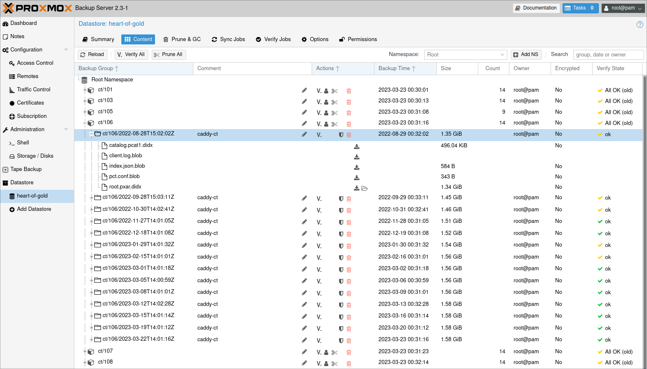Toggle protection on the 2022-11-27 snapshot
The height and width of the screenshot is (369, 647).
[x=341, y=222]
